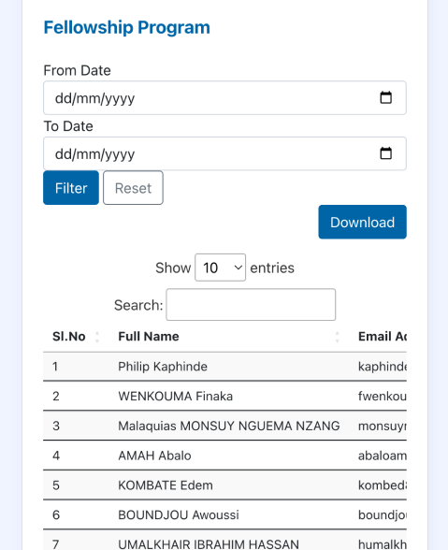Expand the Show entries dropdown

click(221, 268)
